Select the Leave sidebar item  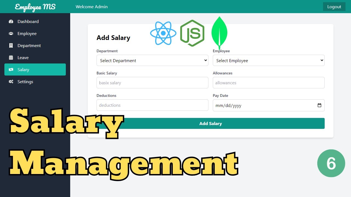pyautogui.click(x=35, y=57)
